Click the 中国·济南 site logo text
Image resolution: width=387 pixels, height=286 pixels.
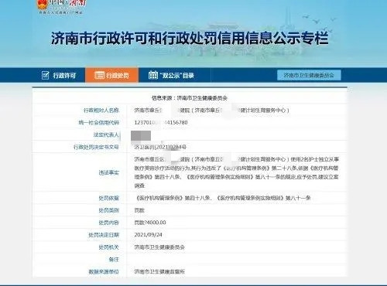(x=68, y=3)
